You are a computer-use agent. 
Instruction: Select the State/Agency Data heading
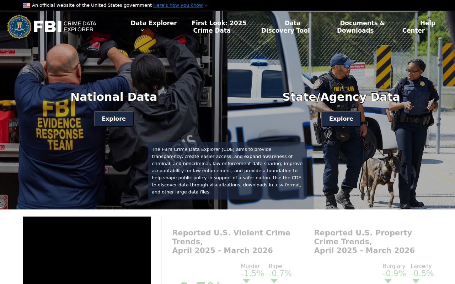[341, 97]
